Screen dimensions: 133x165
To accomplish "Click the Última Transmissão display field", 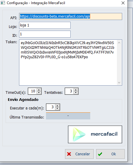I will (68, 116).
